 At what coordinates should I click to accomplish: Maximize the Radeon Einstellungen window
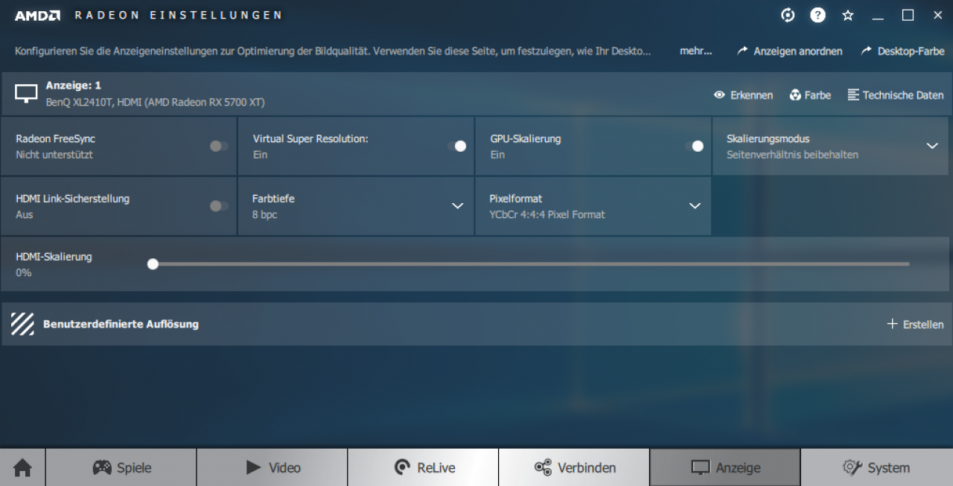click(908, 15)
